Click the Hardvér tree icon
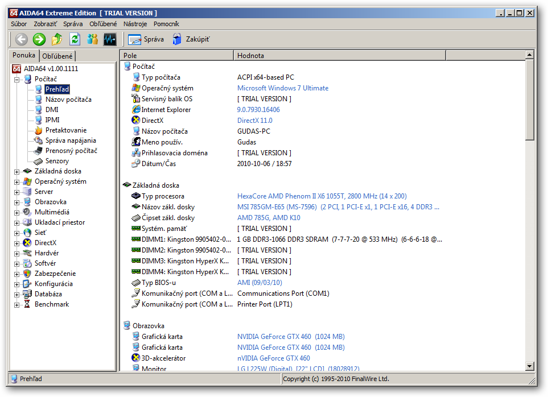This screenshot has height=397, width=548. point(27,253)
